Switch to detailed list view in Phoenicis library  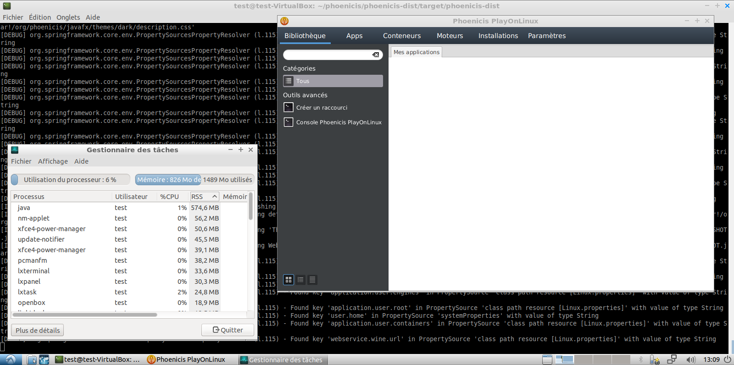(x=312, y=279)
